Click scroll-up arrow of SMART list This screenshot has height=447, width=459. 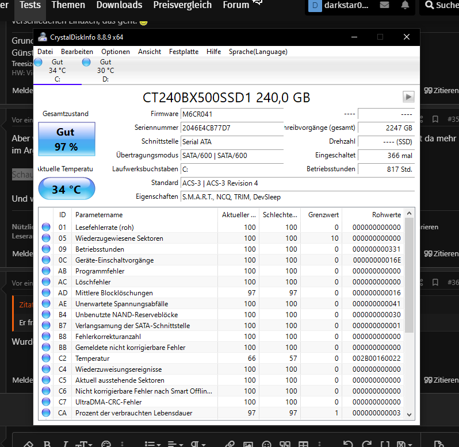409,213
